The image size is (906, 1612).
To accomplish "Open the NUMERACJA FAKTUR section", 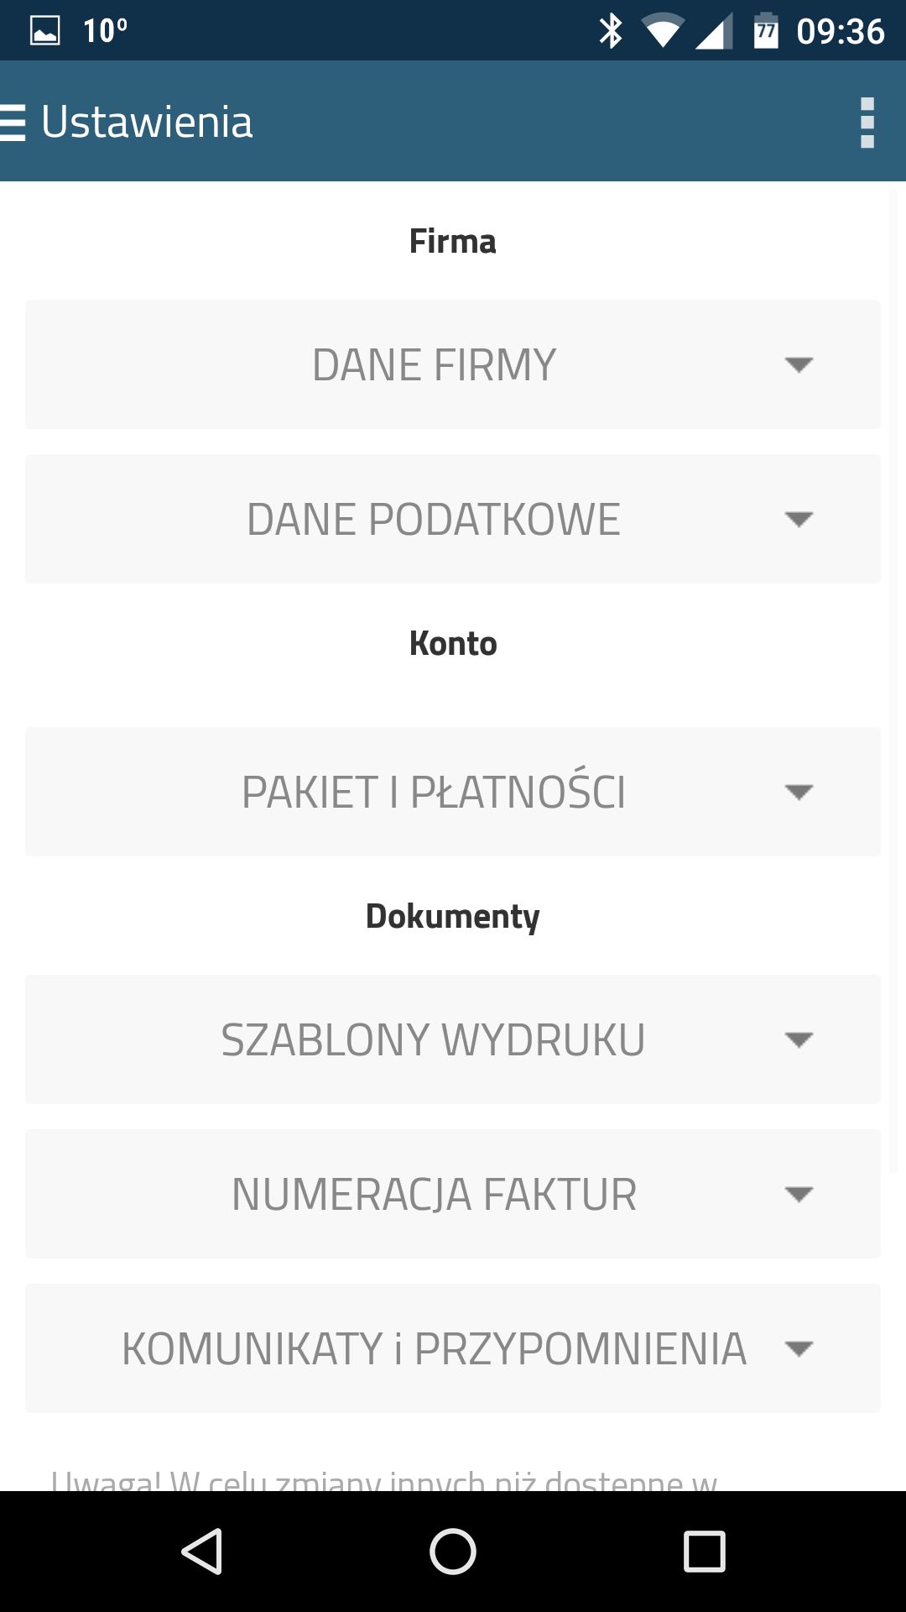I will point(453,1194).
